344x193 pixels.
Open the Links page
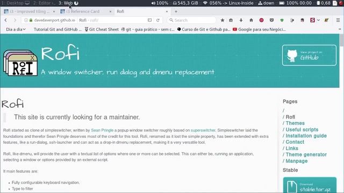[x=292, y=148]
